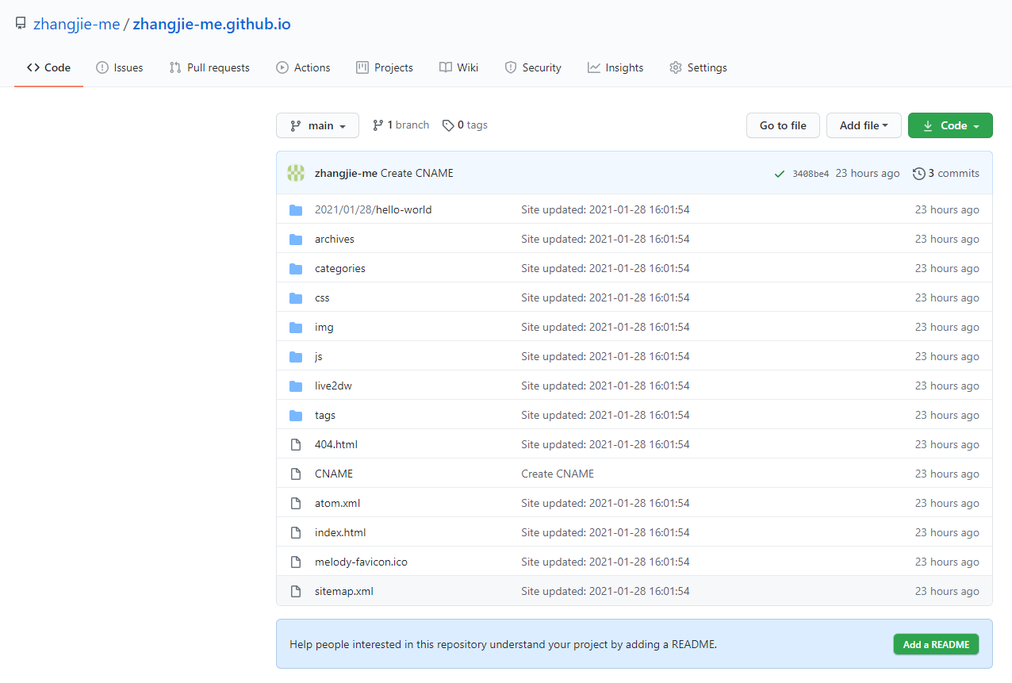Expand the Add file dropdown
This screenshot has height=683, width=1012.
point(864,125)
